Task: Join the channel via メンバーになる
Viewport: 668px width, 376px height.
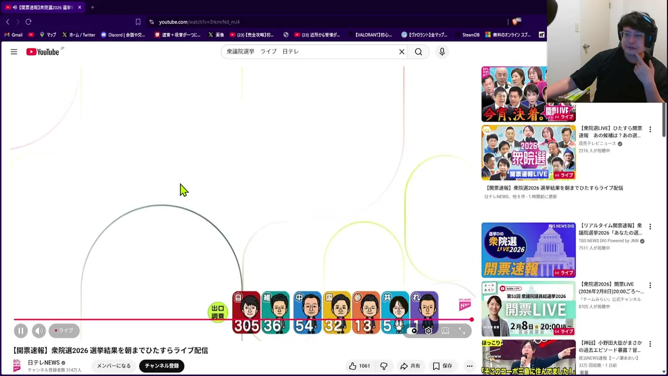Action: pos(114,366)
